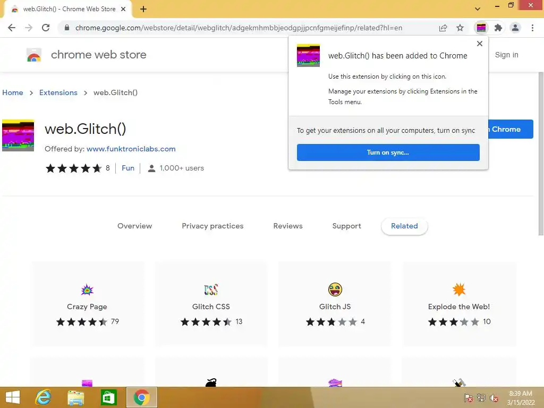
Task: Open the Action Center flag icon
Action: click(x=469, y=397)
